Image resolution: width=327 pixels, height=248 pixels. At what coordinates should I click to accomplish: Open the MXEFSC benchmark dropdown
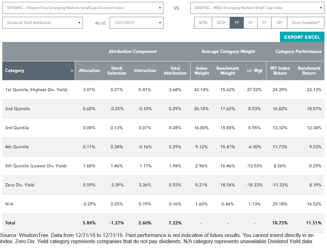click(257, 8)
